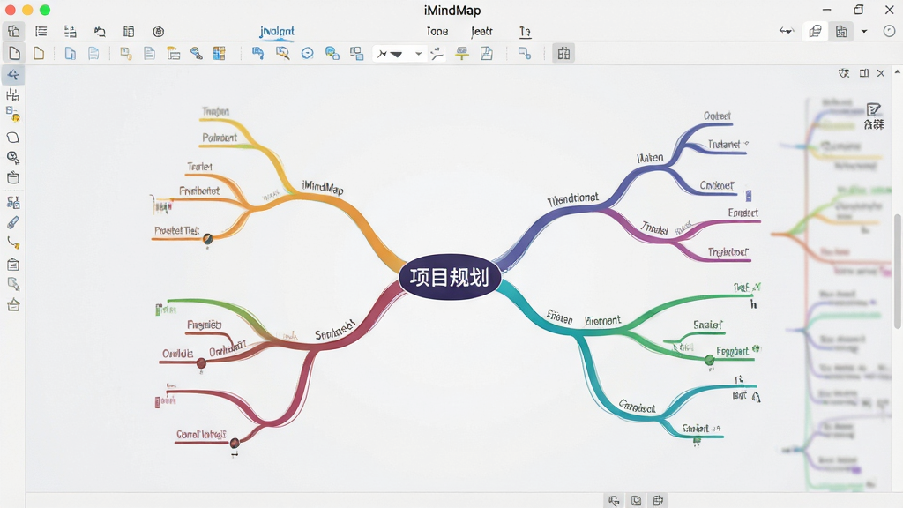Image resolution: width=903 pixels, height=508 pixels.
Task: Close the right side panel
Action: pyautogui.click(x=881, y=73)
